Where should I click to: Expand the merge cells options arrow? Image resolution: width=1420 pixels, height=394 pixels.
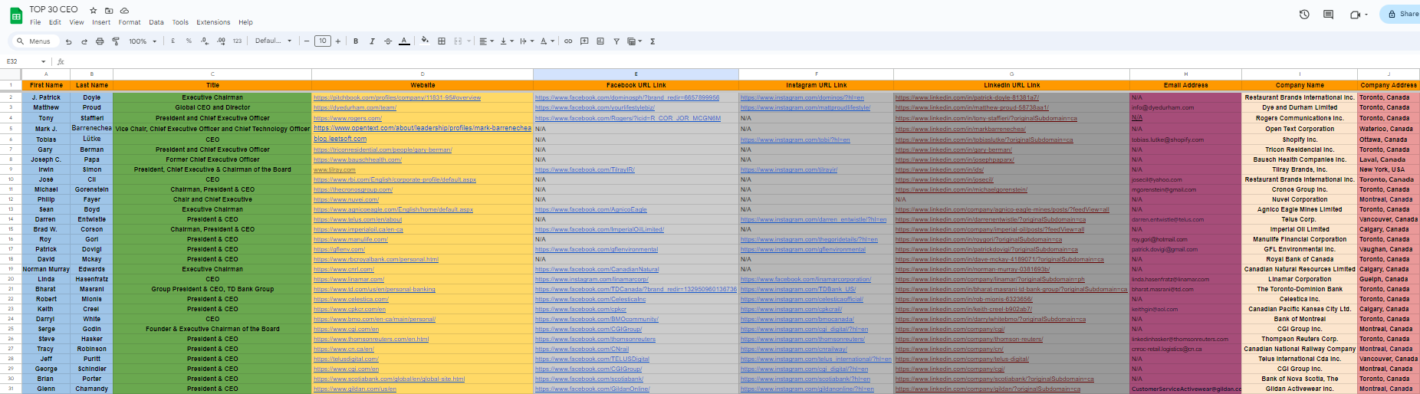coord(468,41)
